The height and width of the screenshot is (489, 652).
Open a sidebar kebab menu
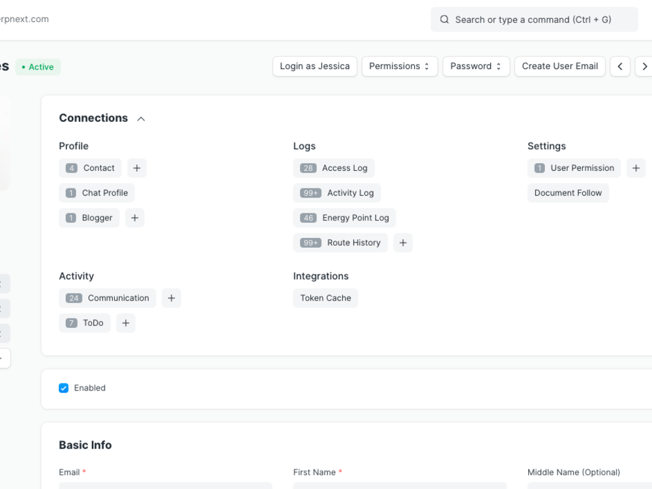pyautogui.click(x=3, y=284)
